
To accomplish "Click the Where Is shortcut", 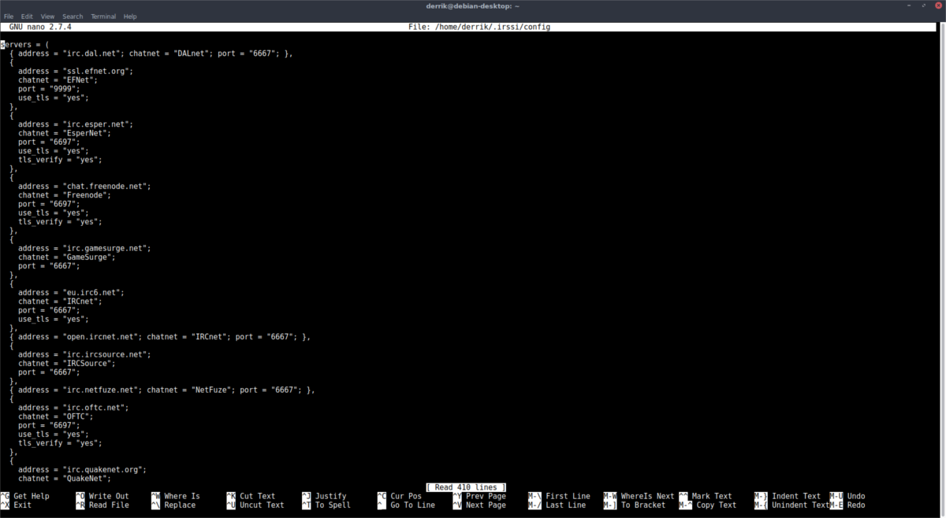I will pos(175,496).
